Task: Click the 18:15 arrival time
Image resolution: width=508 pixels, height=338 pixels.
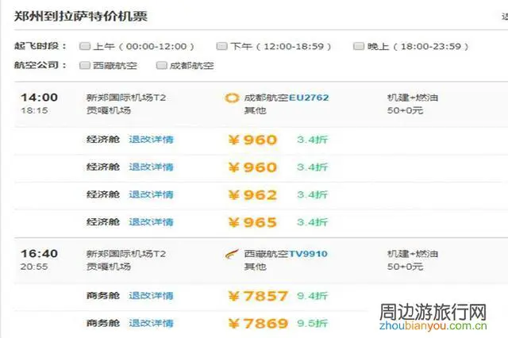Action: click(34, 110)
